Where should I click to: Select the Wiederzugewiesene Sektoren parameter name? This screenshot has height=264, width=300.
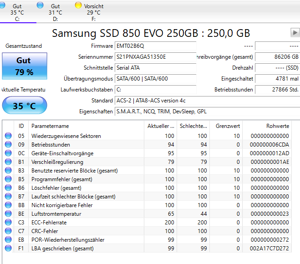[66, 136]
